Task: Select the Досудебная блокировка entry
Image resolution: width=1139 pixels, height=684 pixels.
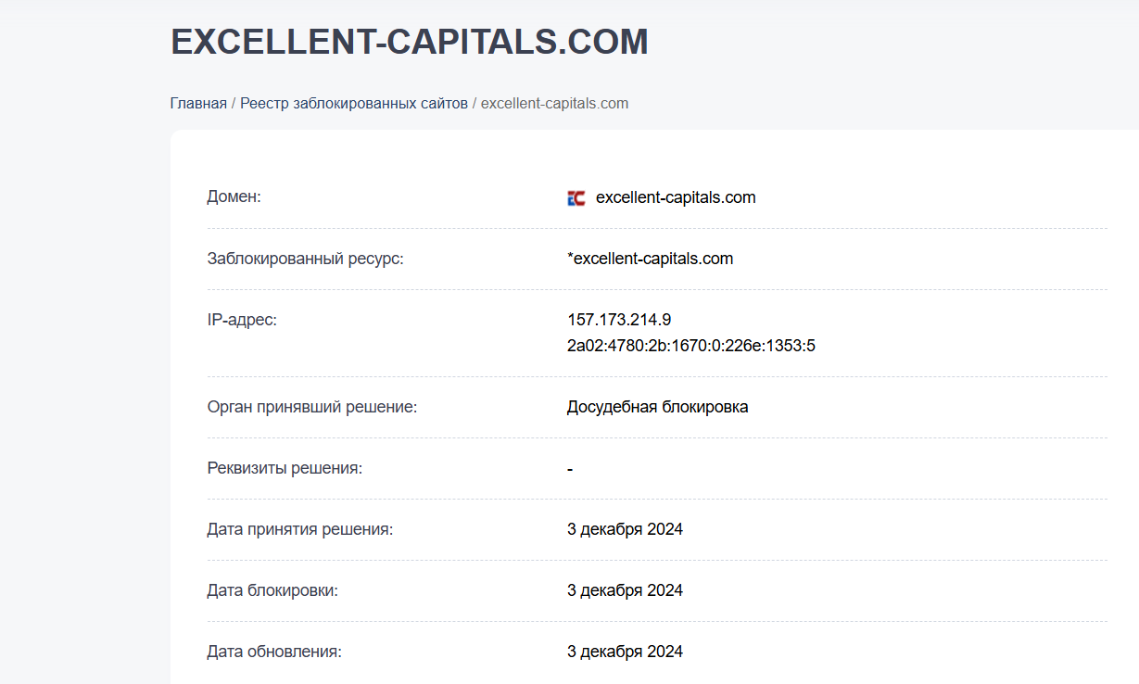Action: click(x=658, y=406)
